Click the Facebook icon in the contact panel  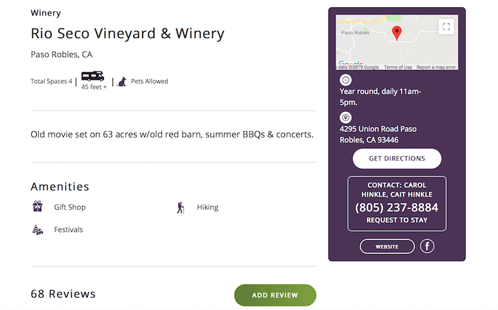(427, 246)
